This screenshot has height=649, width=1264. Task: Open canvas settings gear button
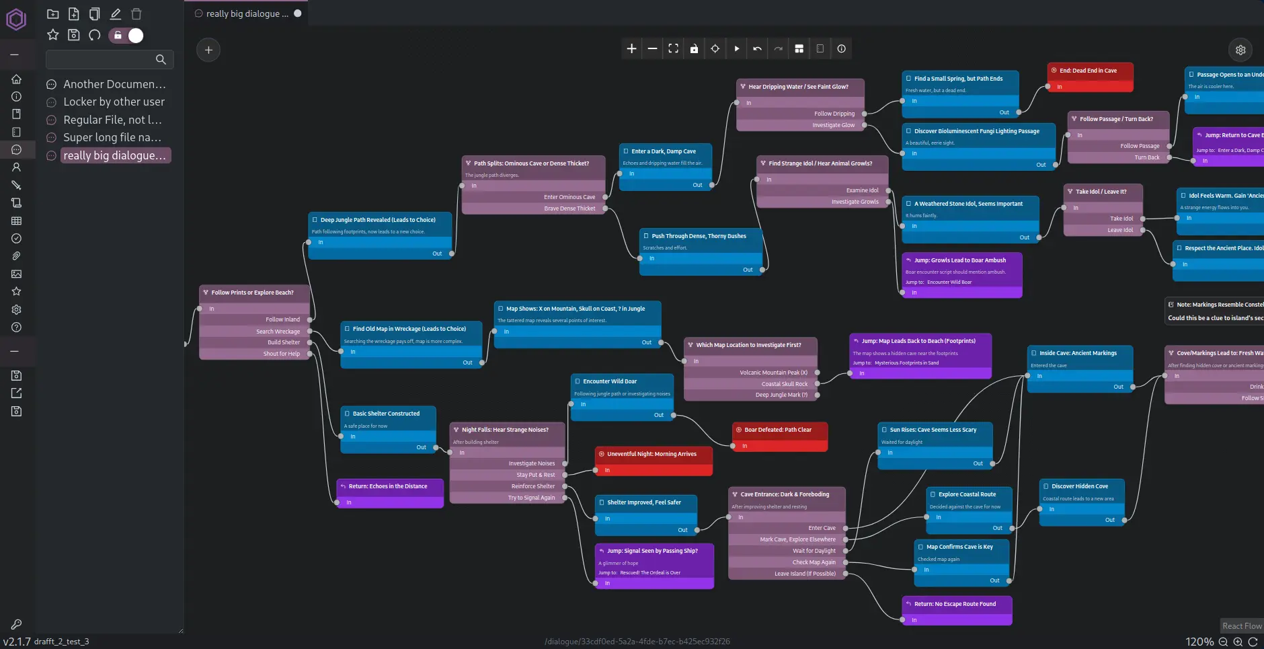[x=1240, y=50]
